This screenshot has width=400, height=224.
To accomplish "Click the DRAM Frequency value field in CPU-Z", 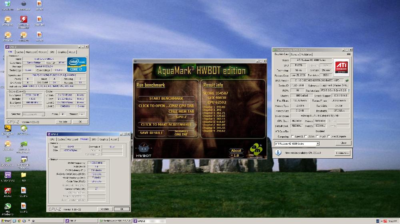I will pyautogui.click(x=96, y=163).
